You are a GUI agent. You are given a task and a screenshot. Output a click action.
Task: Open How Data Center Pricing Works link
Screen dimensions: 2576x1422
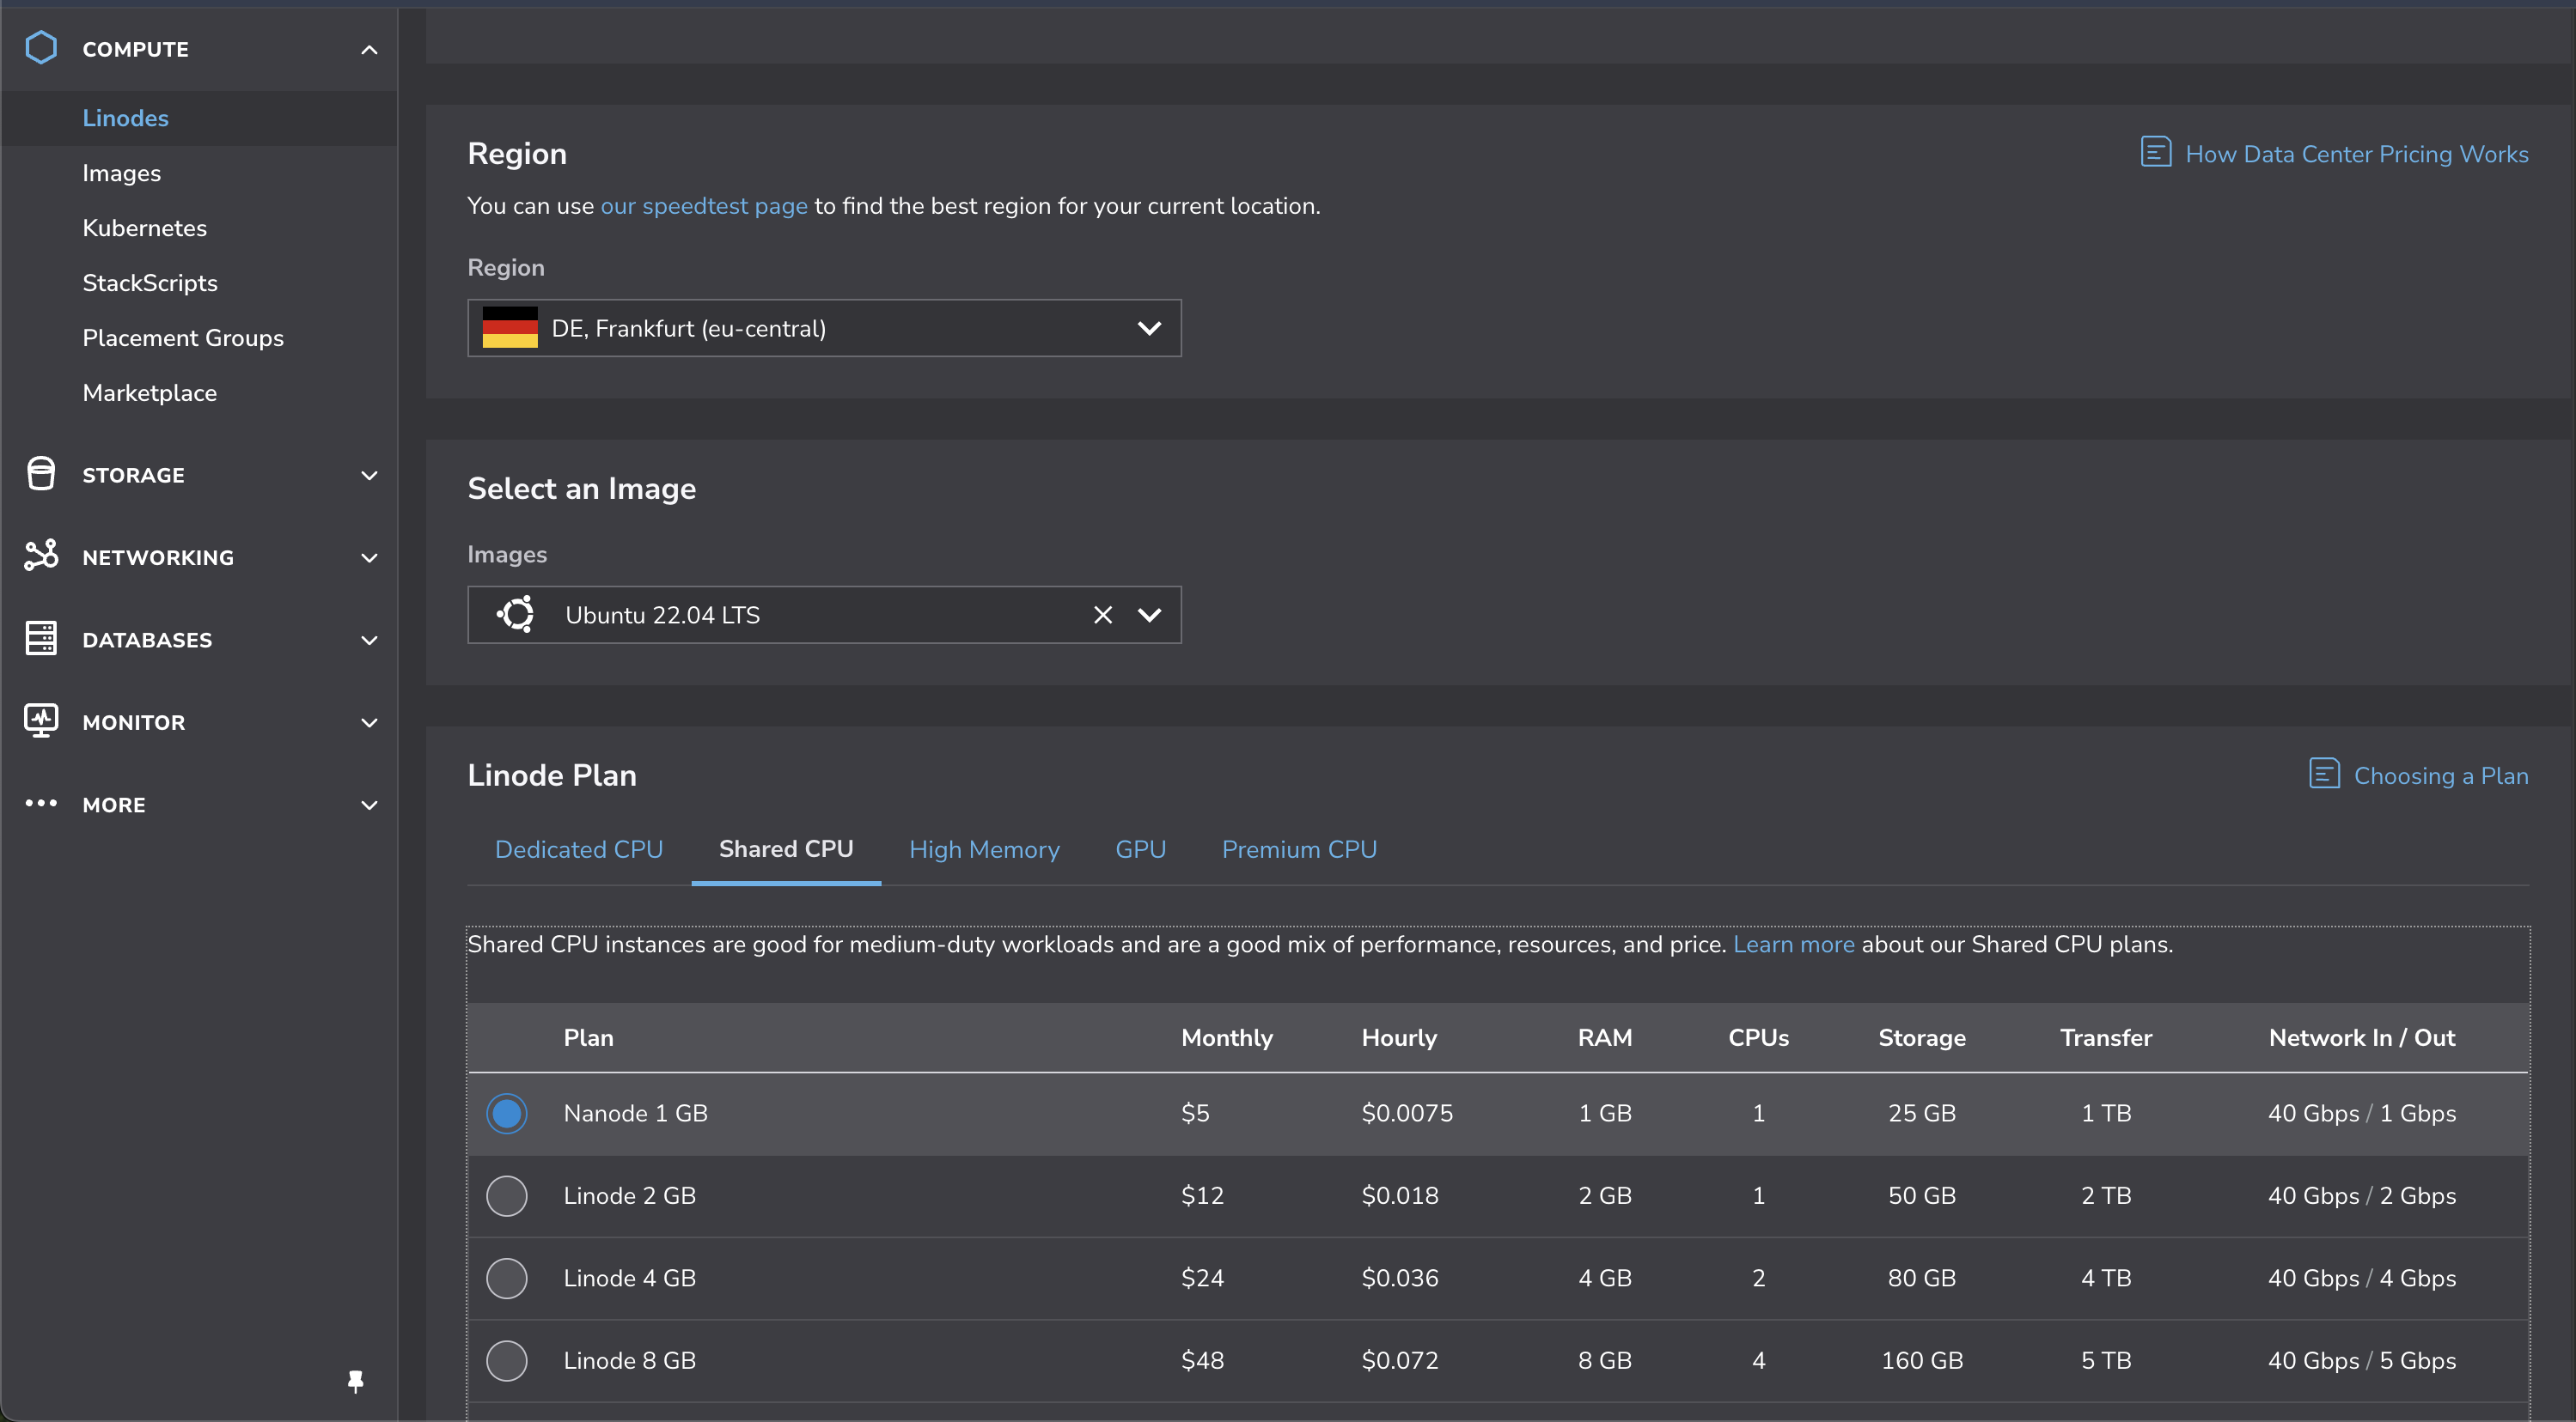2355,154
